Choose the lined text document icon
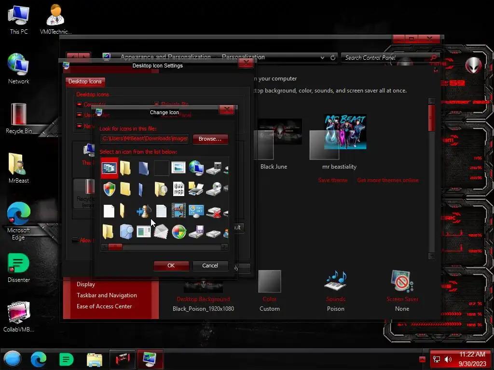The width and height of the screenshot is (494, 370). [x=161, y=211]
